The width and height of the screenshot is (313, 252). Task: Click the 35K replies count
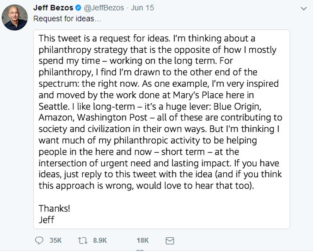[x=56, y=240]
